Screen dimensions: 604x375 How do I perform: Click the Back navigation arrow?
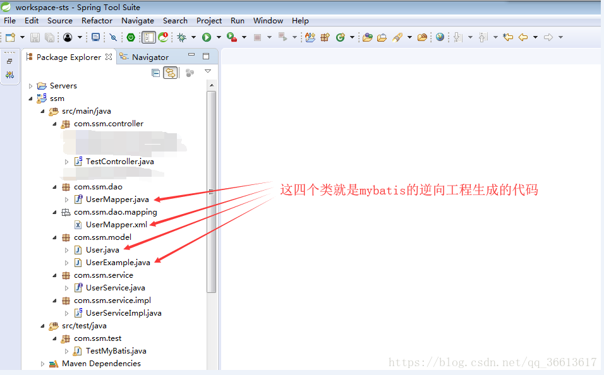(522, 37)
